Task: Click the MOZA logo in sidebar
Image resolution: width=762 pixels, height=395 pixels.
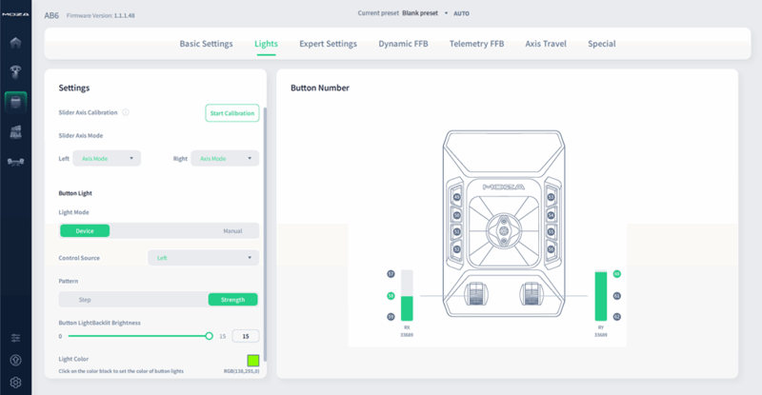Action: pos(15,16)
